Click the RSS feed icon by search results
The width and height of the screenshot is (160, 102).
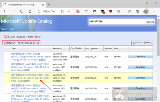click(6, 37)
